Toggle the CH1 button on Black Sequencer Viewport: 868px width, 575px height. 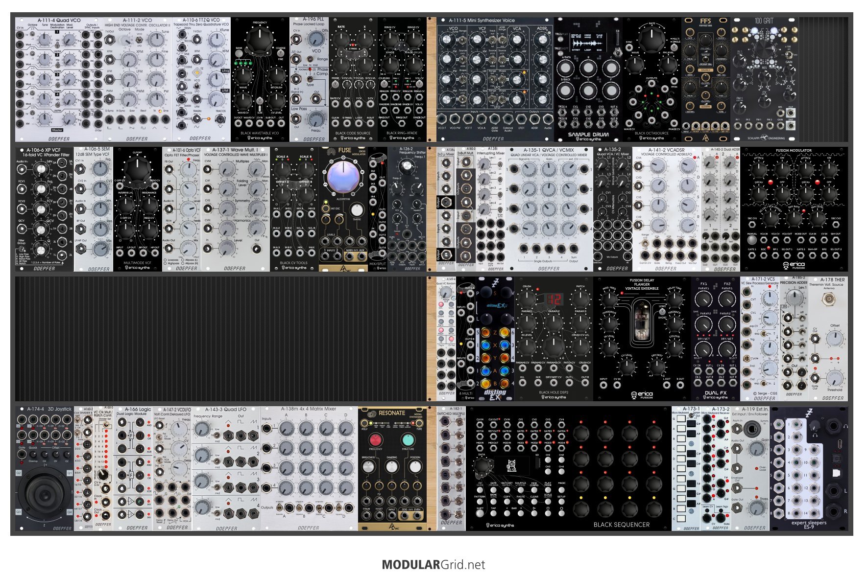coord(548,459)
